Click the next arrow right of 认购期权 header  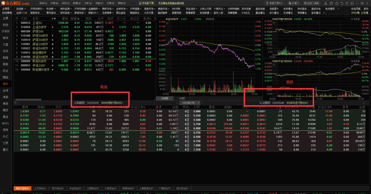tap(177, 103)
